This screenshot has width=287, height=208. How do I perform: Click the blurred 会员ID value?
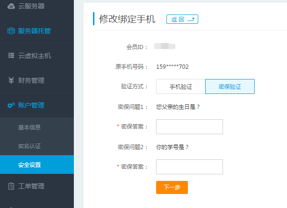coord(165,46)
